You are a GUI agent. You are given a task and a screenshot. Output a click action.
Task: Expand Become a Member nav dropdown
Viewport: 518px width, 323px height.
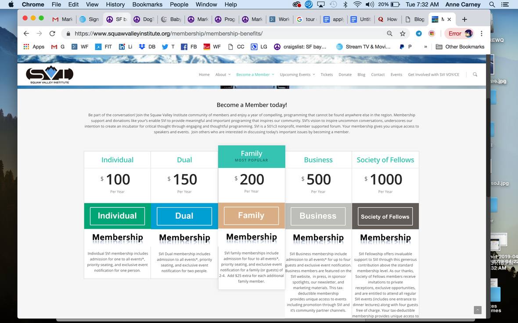[255, 75]
